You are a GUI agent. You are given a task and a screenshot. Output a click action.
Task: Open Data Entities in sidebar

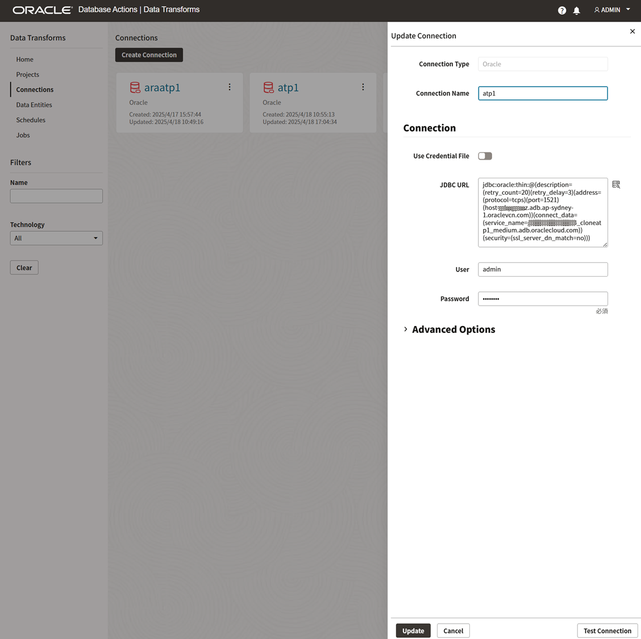[34, 105]
